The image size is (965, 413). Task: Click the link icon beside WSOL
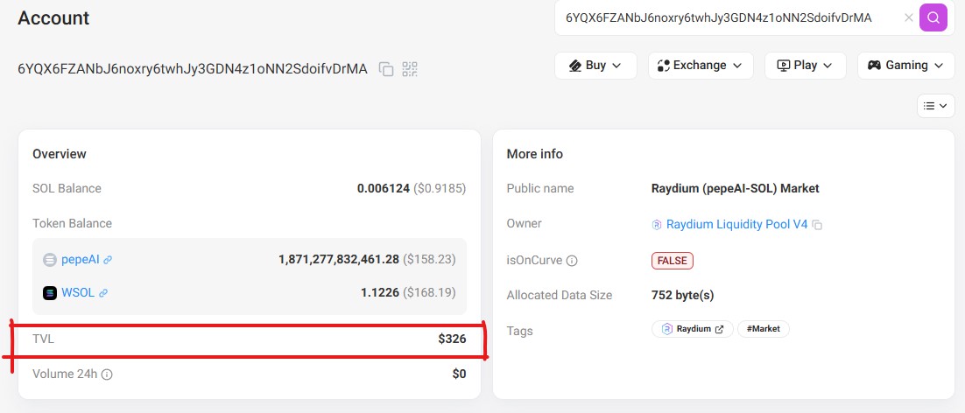pos(103,293)
